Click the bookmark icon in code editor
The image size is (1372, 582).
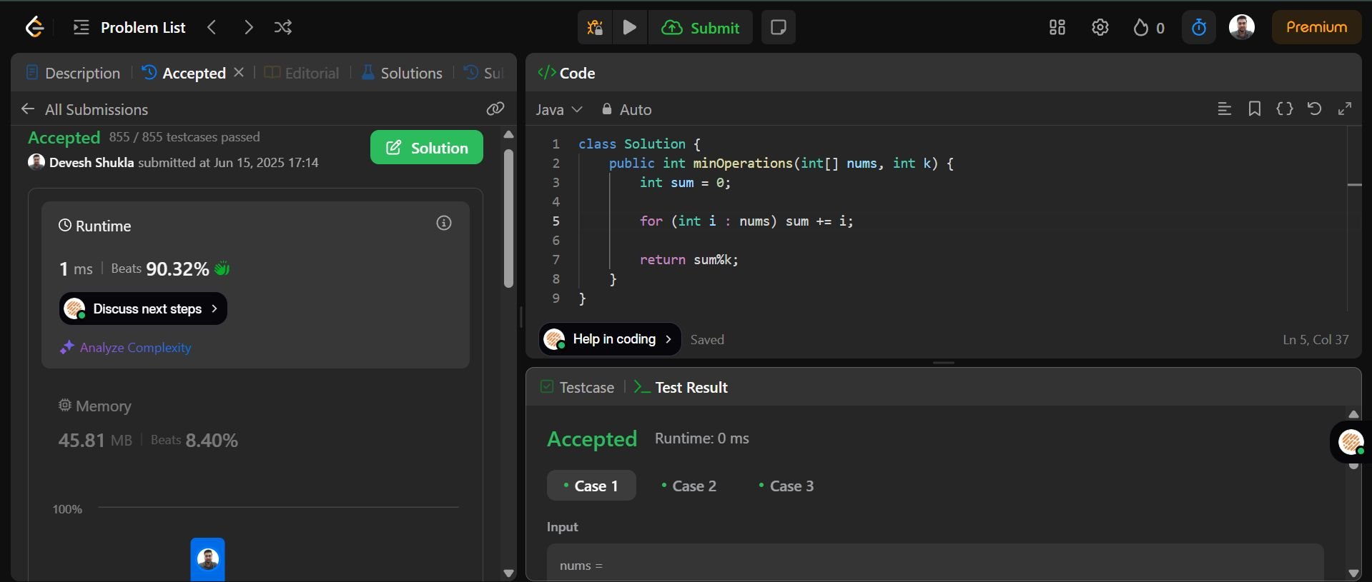click(1254, 109)
